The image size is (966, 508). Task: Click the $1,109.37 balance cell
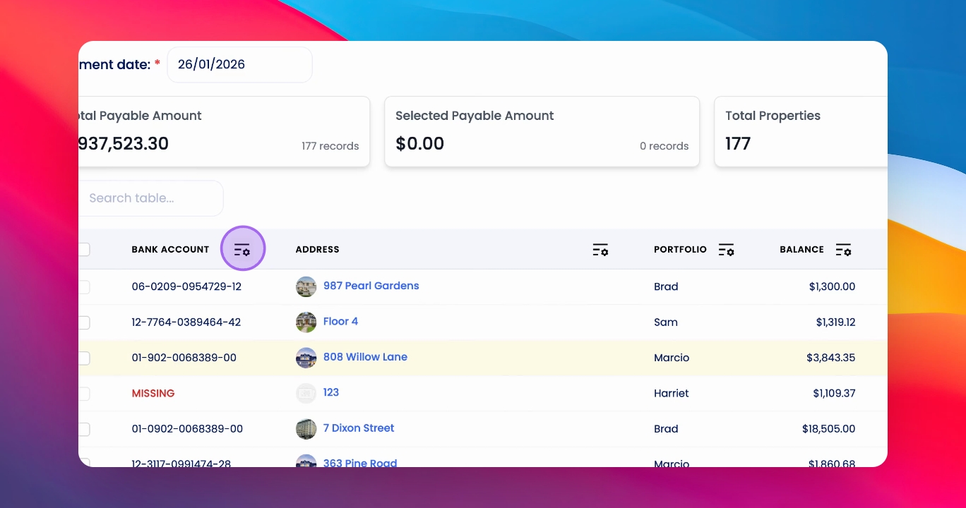click(834, 394)
